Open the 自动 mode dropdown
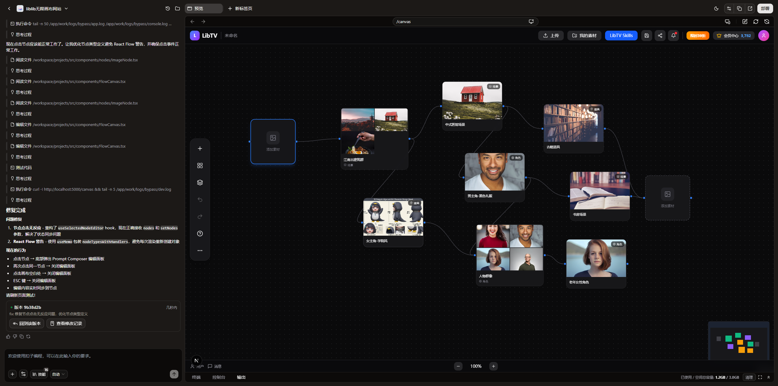This screenshot has height=386, width=778. pyautogui.click(x=59, y=374)
